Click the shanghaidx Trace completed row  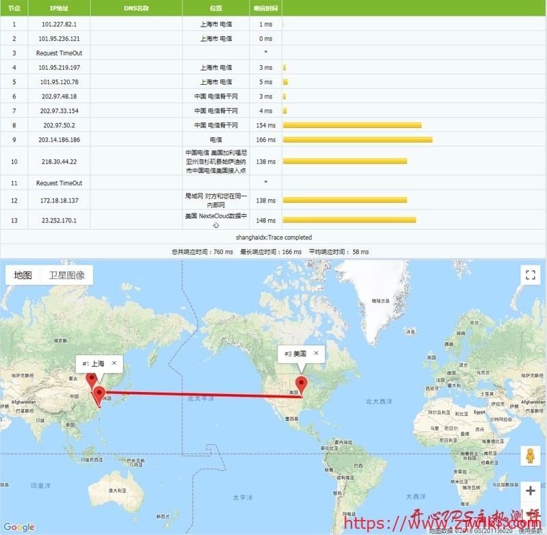point(273,237)
